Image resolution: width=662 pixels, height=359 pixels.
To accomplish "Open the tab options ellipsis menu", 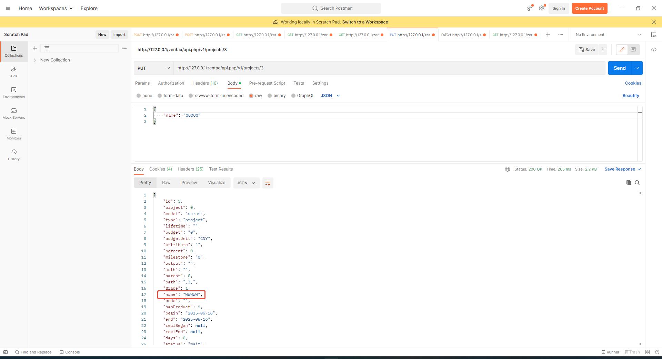I will click(560, 35).
